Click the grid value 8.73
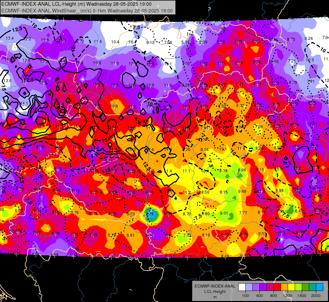Viewport: 329px width, 302px height. click(x=291, y=39)
